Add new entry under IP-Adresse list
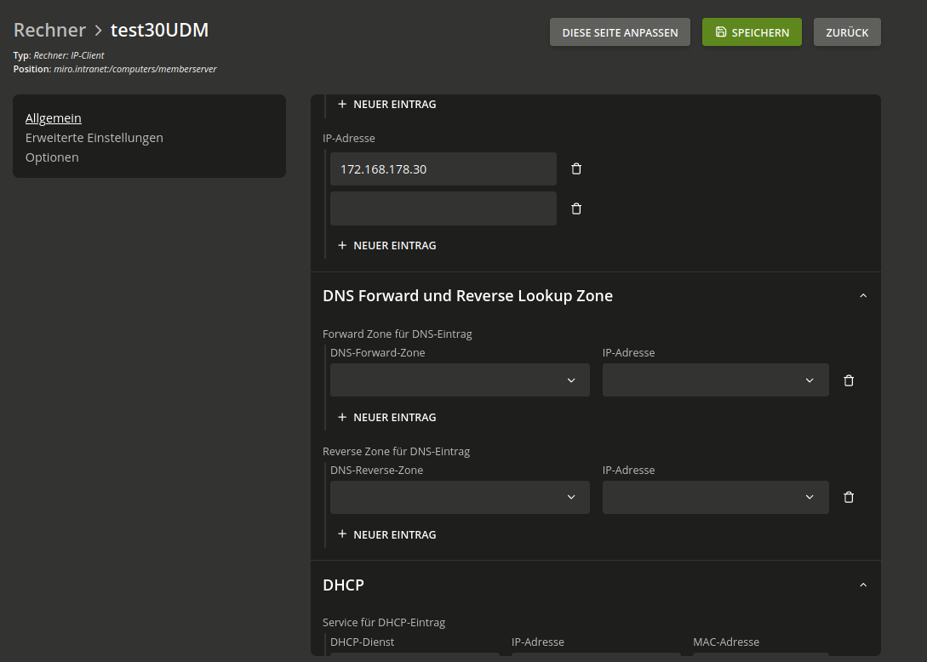This screenshot has height=662, width=927. [x=387, y=246]
